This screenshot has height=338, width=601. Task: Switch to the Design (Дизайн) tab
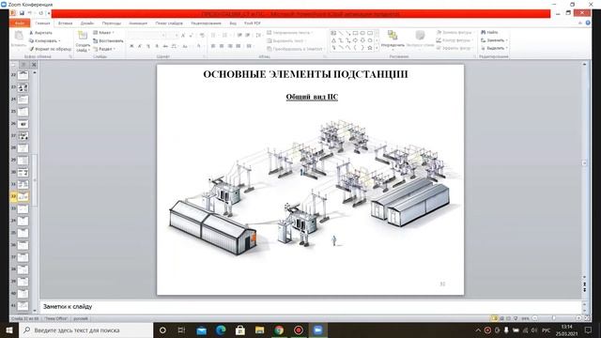[87, 23]
